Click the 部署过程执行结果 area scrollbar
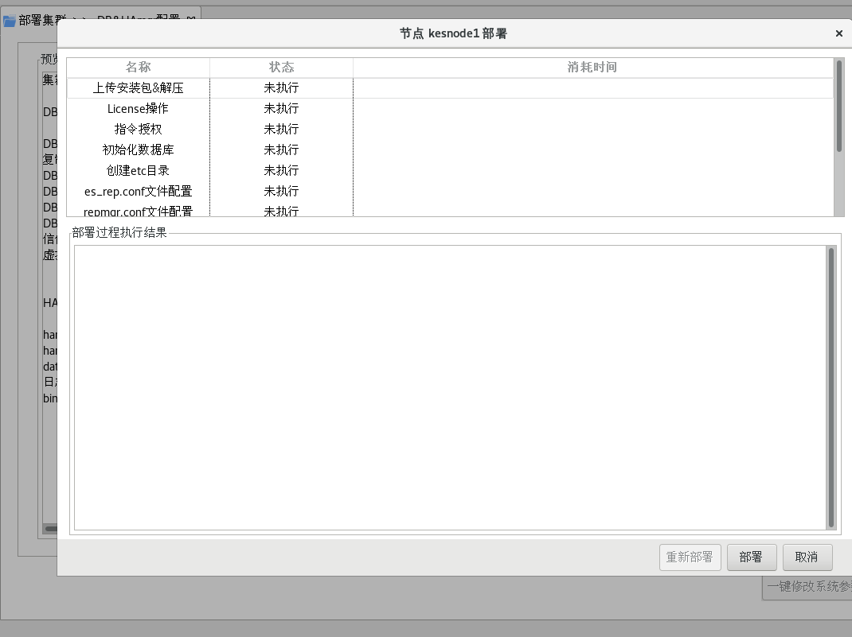The width and height of the screenshot is (852, 637). click(x=831, y=387)
